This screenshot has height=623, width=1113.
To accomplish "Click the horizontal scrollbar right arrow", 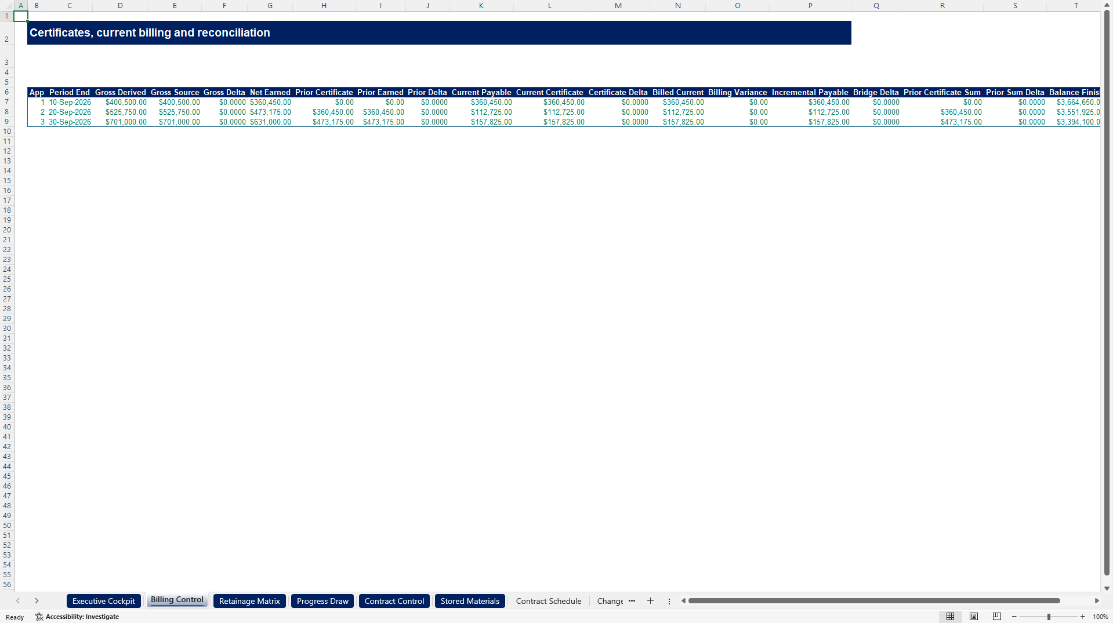I will 1097,601.
